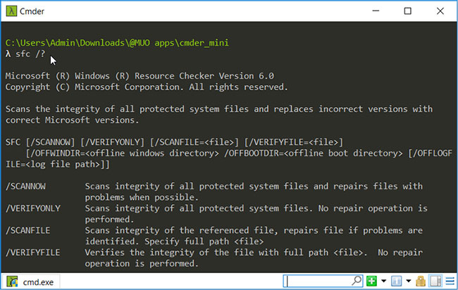Click the magnifier search icon
458x290 pixels.
click(x=357, y=281)
